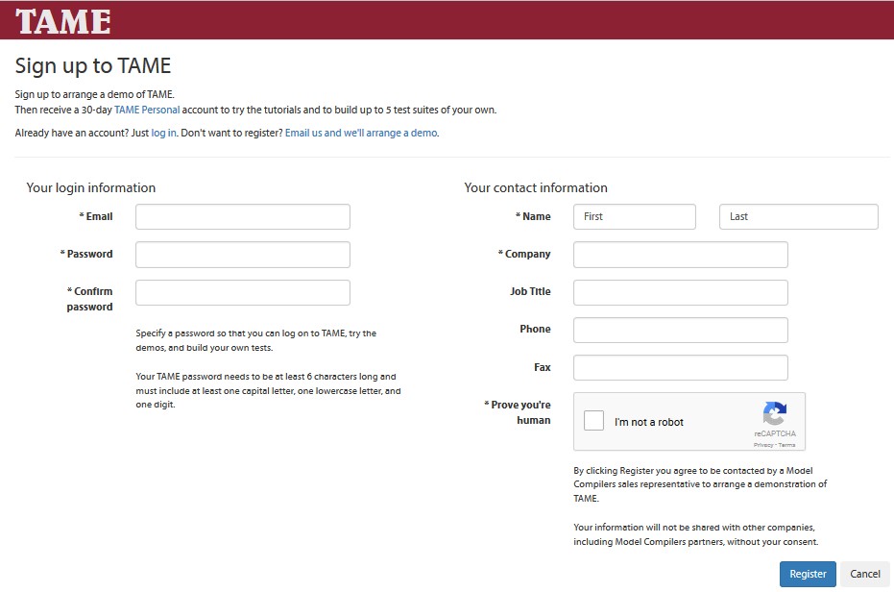Click the Fax label

click(x=543, y=367)
